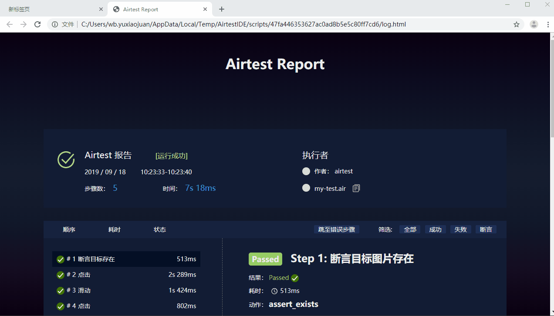Viewport: 554px width, 316px height.
Task: Filter steps by 断言
Action: coord(486,230)
